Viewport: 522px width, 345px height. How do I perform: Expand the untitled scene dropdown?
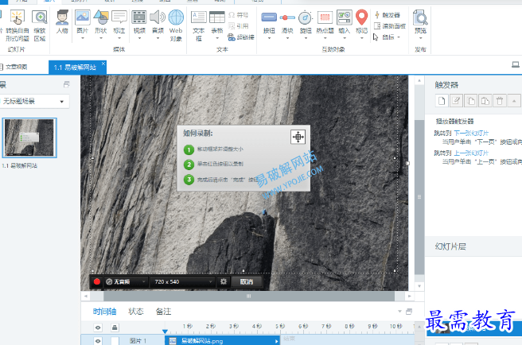(35, 101)
